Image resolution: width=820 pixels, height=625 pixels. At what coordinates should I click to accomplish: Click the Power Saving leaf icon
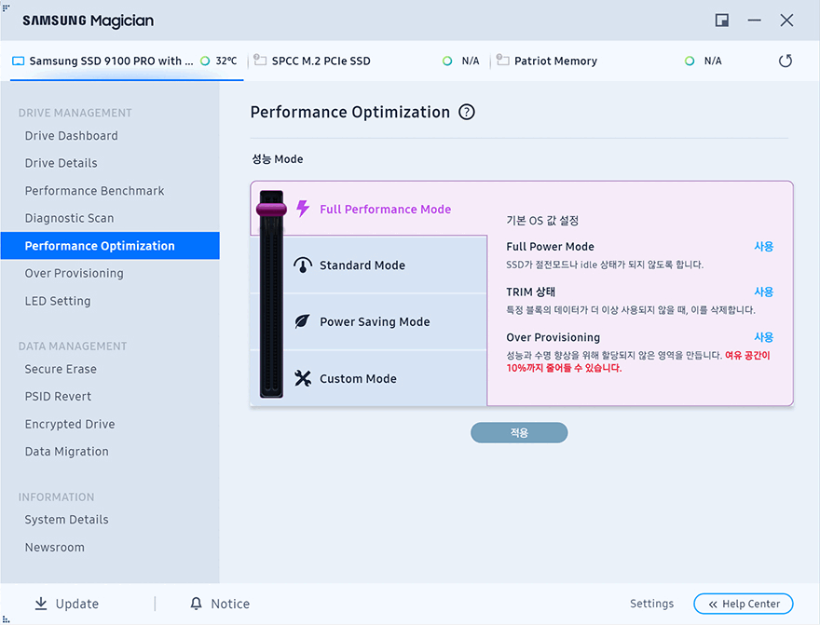(302, 321)
